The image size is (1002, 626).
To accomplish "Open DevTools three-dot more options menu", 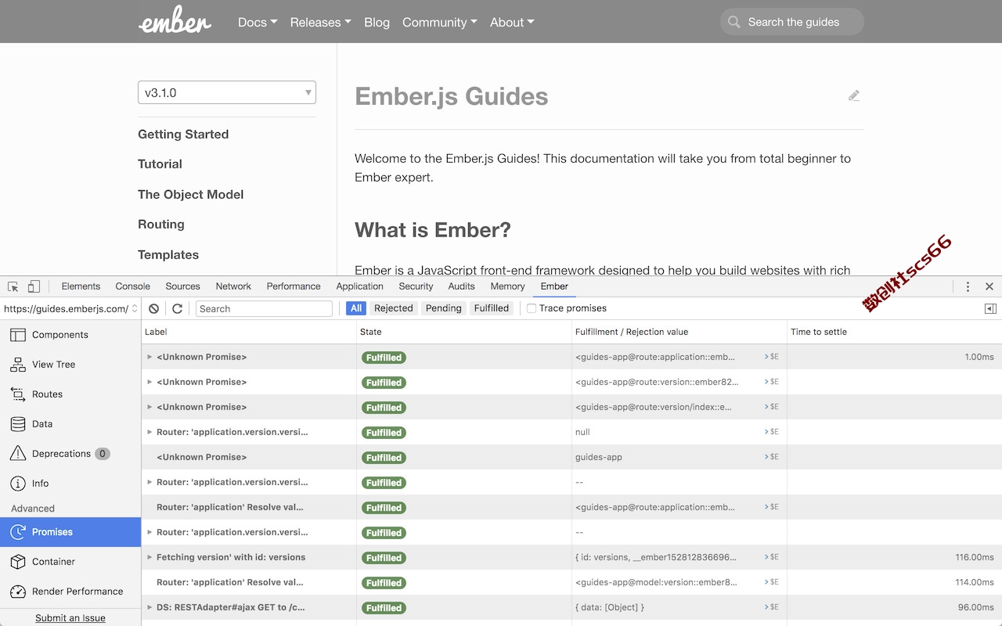I will tap(968, 286).
